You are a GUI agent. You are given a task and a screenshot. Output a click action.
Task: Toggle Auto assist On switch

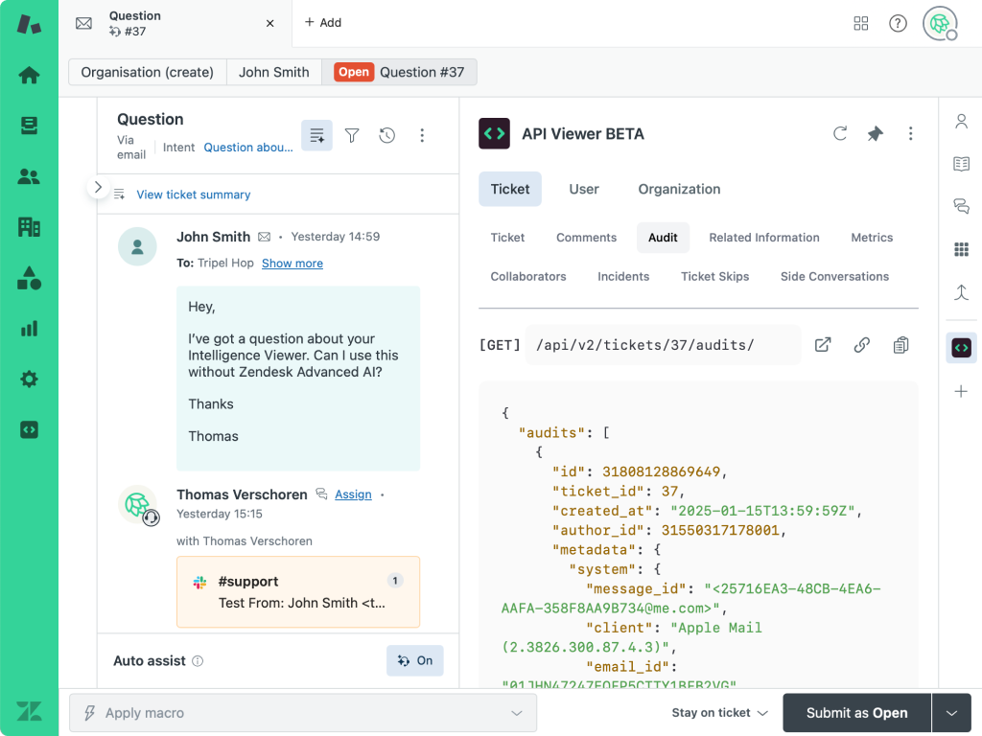(415, 660)
